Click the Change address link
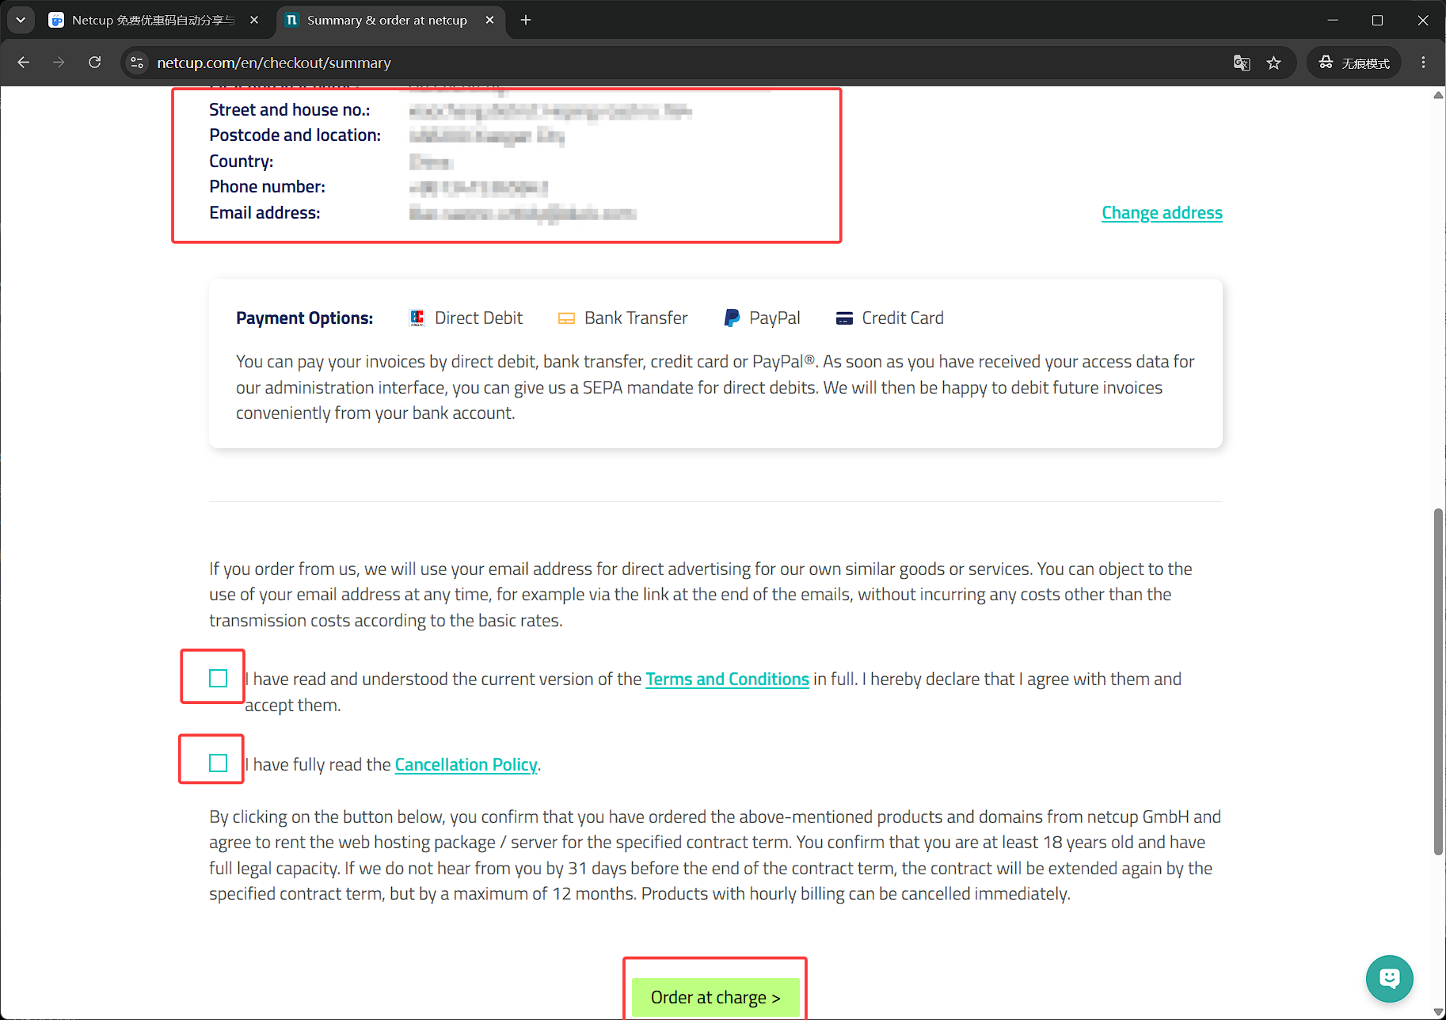Image resolution: width=1446 pixels, height=1020 pixels. click(1162, 213)
